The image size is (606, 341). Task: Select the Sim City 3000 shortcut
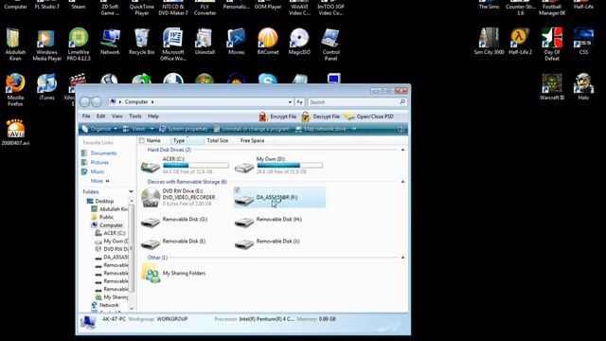tap(489, 42)
